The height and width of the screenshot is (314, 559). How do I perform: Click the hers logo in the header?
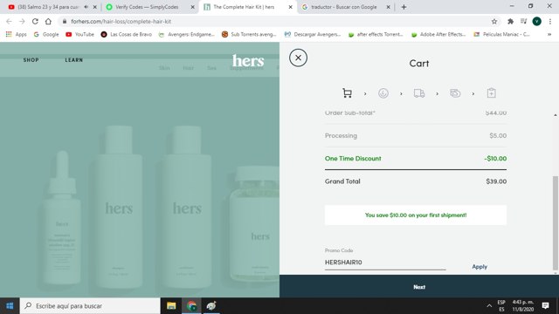pos(248,61)
